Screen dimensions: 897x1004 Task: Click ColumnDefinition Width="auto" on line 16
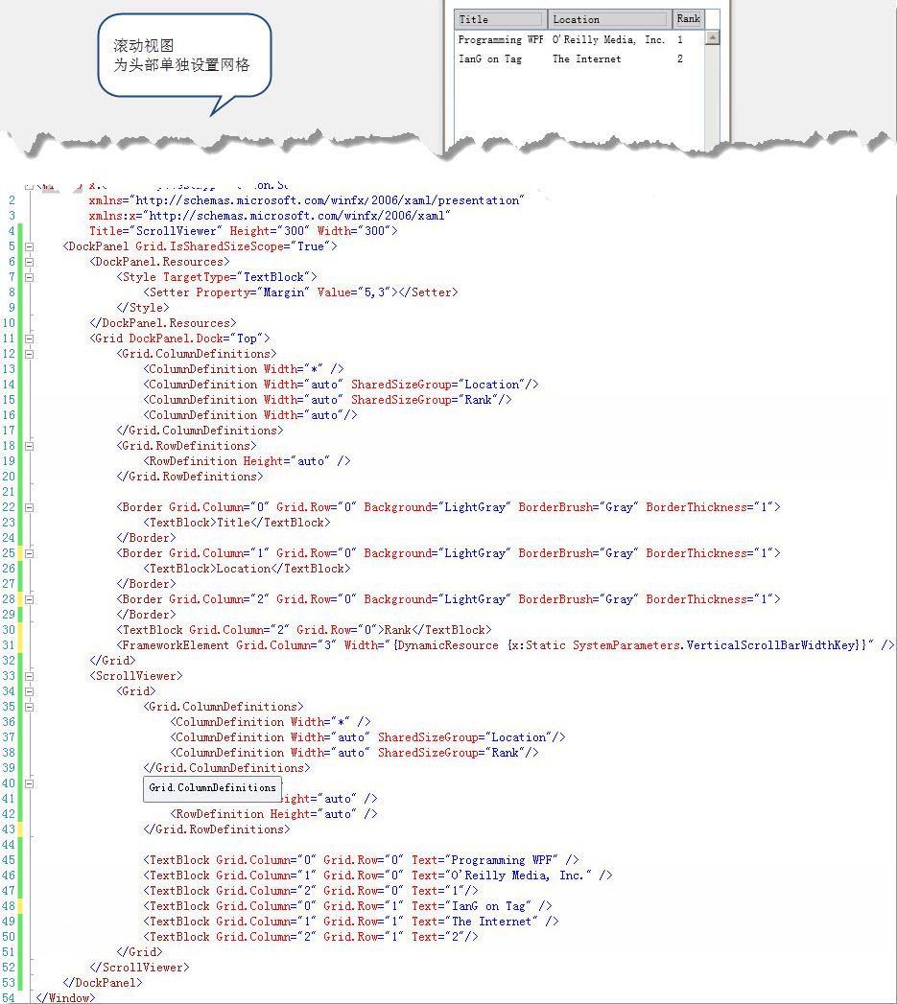[x=250, y=415]
